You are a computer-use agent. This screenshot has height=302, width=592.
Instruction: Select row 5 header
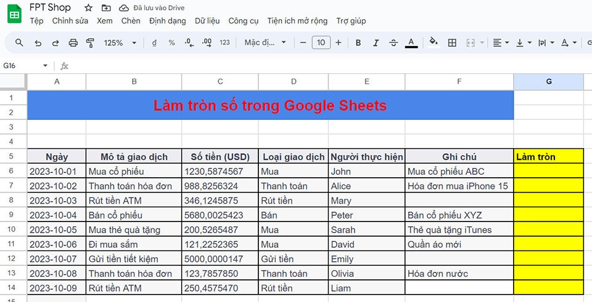pos(11,156)
